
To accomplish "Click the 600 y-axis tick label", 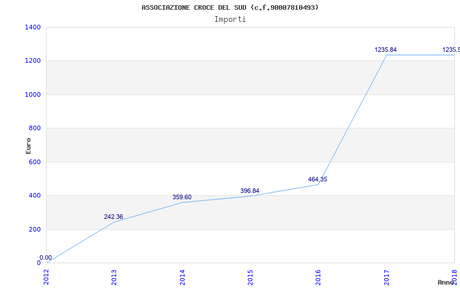I will click(x=34, y=162).
